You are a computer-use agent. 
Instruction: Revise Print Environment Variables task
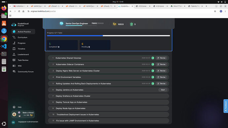(161, 77)
